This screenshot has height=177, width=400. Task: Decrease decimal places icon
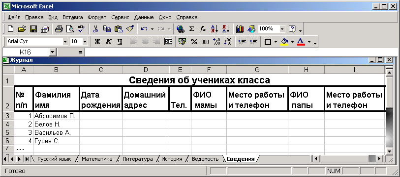[x=227, y=42]
